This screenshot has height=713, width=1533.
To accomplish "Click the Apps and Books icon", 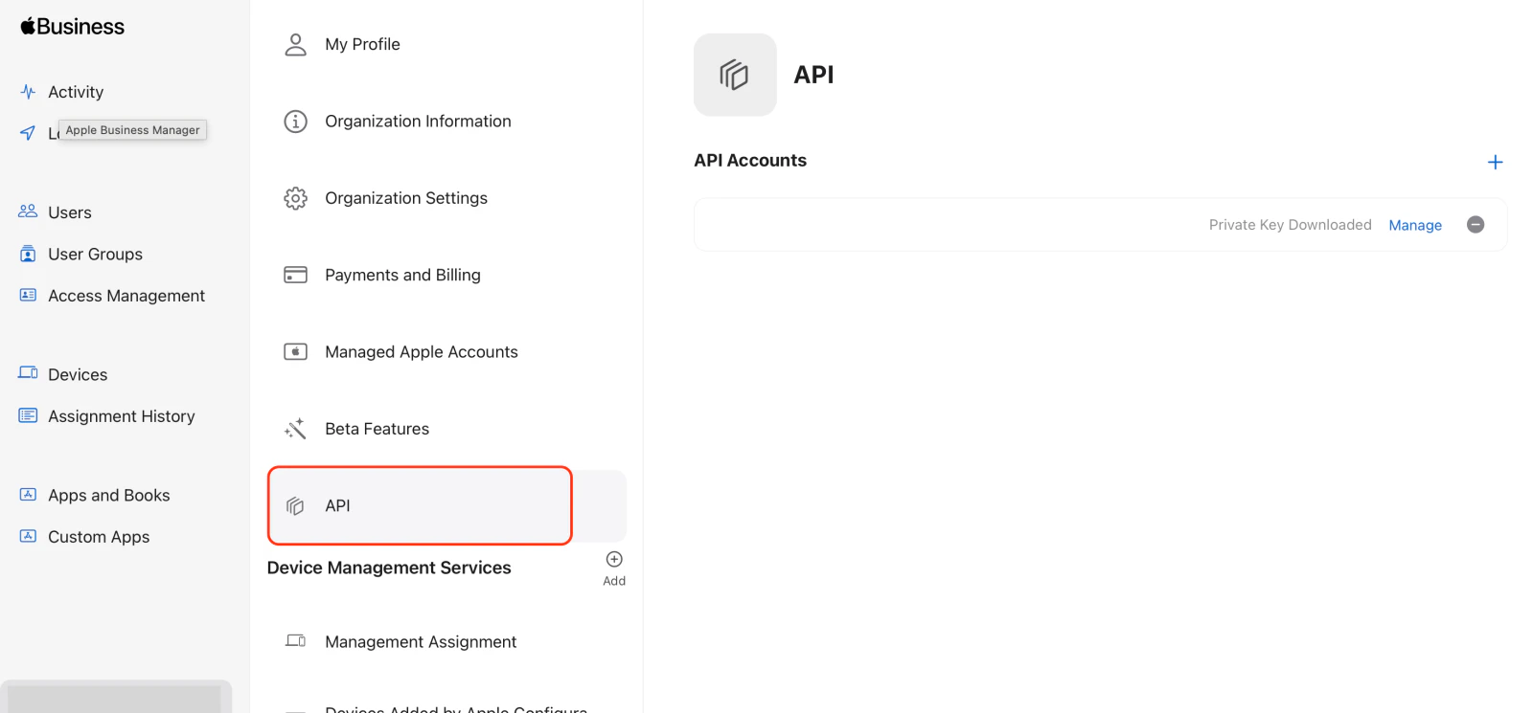I will [28, 495].
